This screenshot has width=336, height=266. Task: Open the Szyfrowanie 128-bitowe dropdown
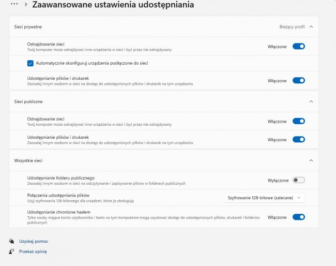(265, 197)
